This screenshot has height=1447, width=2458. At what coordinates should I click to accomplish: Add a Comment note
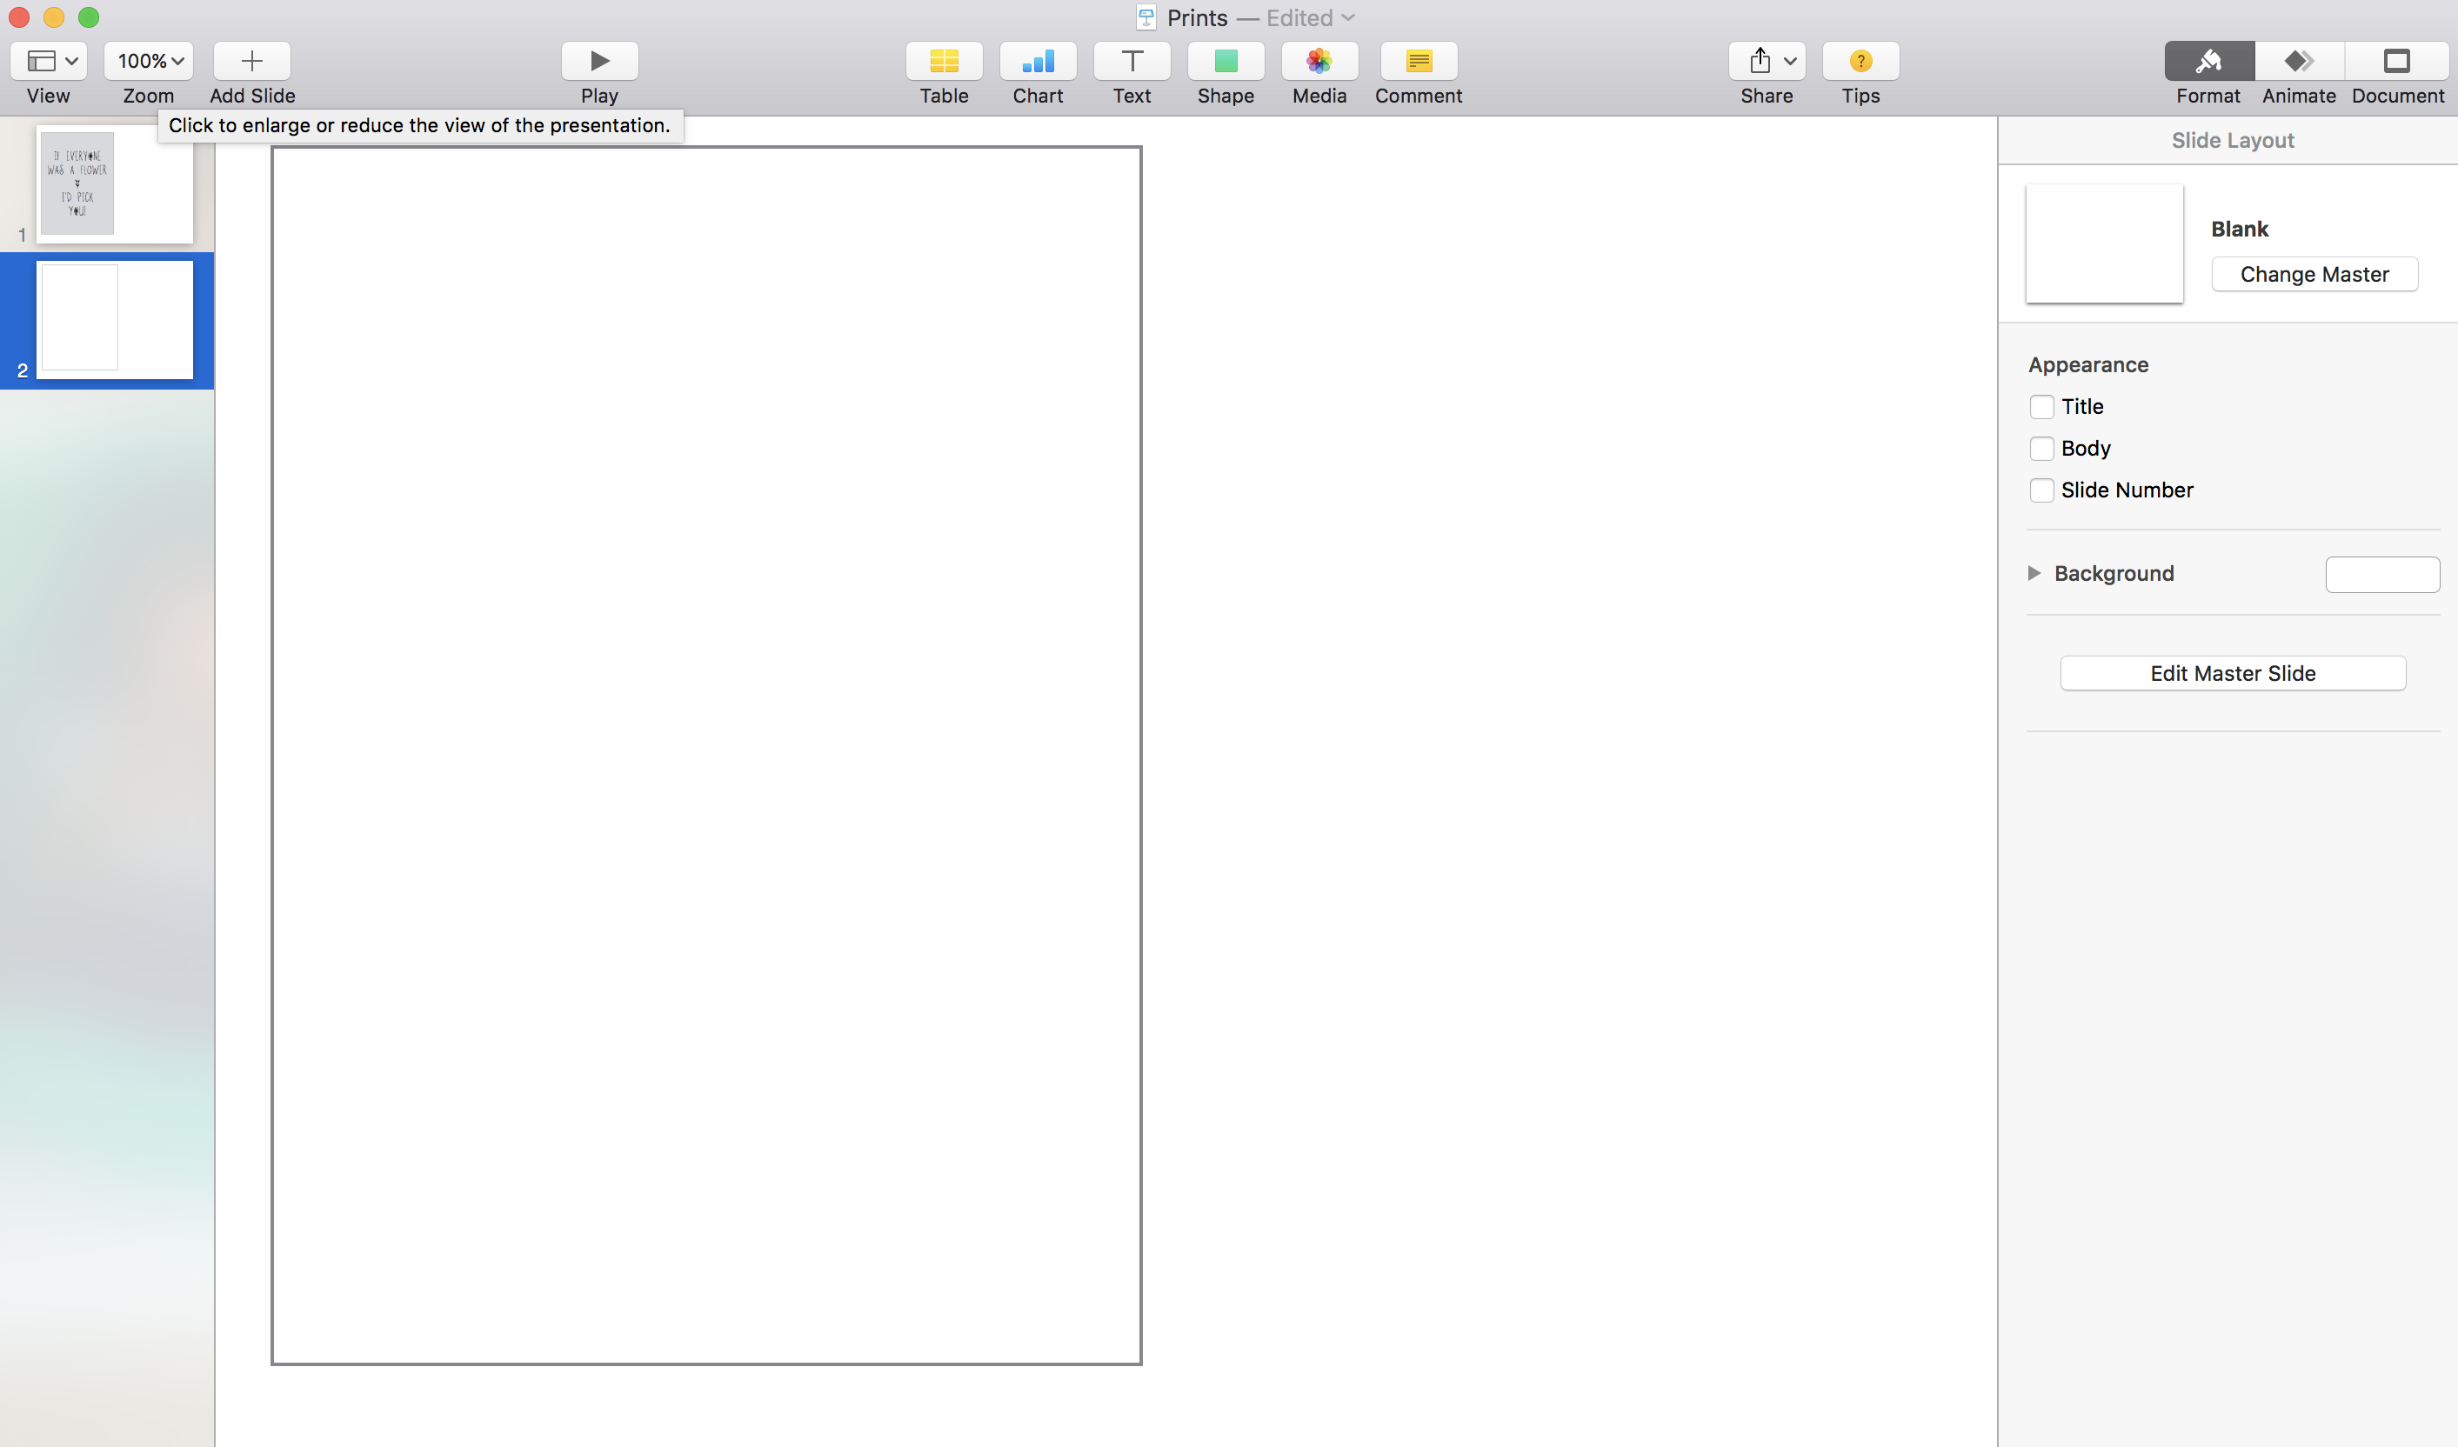tap(1419, 61)
